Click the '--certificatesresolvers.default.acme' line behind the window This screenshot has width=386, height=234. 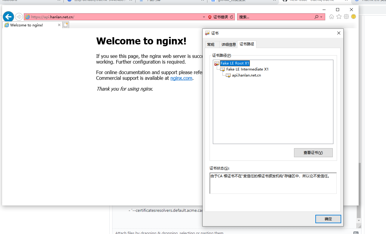(166, 210)
